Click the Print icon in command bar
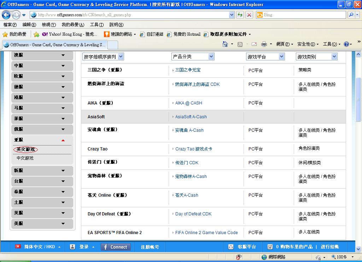362x262 pixels. point(264,44)
